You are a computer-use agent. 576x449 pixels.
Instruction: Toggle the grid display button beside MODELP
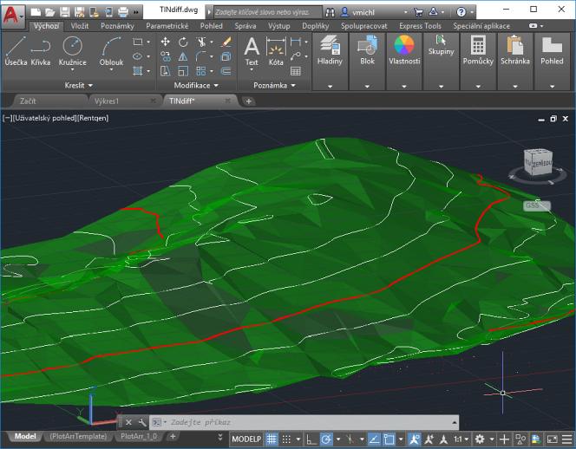(x=272, y=439)
